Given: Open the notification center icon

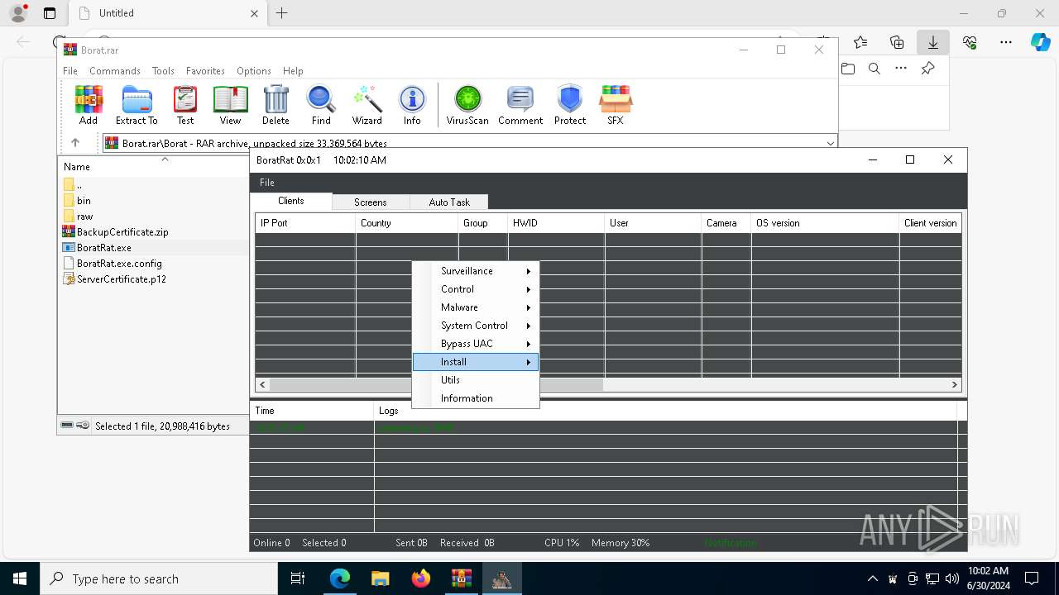Looking at the screenshot, I should (1032, 578).
